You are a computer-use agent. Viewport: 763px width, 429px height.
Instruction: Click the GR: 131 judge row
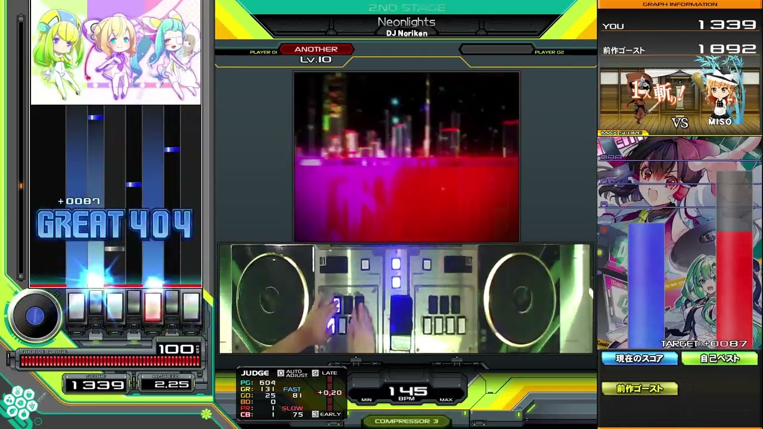(258, 389)
